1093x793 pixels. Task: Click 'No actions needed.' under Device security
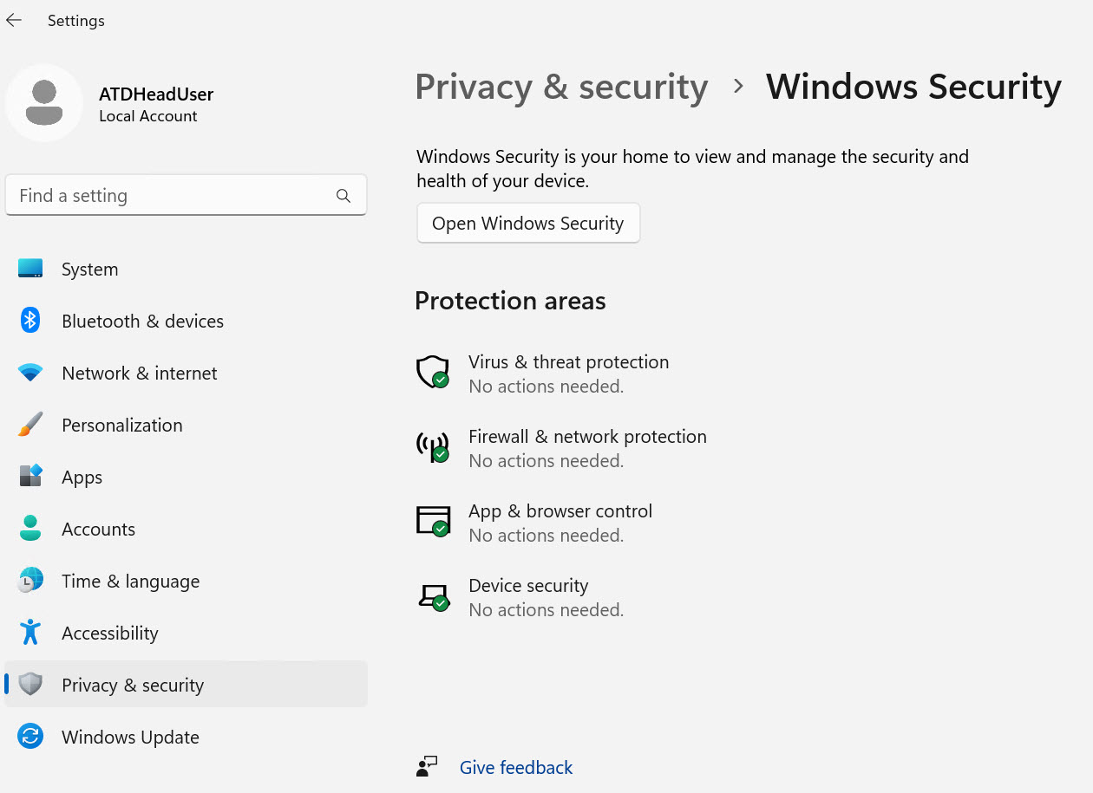tap(546, 610)
